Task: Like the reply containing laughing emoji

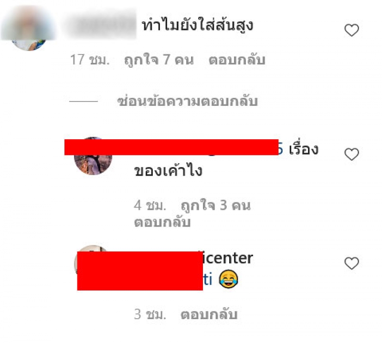Action: tap(351, 263)
